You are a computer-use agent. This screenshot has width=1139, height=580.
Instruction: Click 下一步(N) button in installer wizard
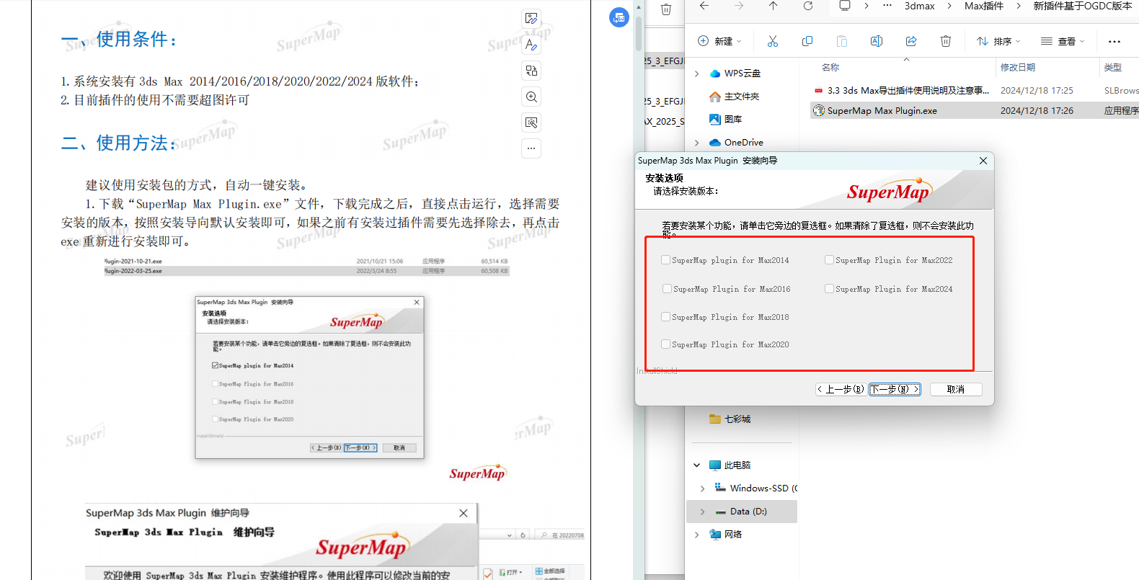(895, 389)
